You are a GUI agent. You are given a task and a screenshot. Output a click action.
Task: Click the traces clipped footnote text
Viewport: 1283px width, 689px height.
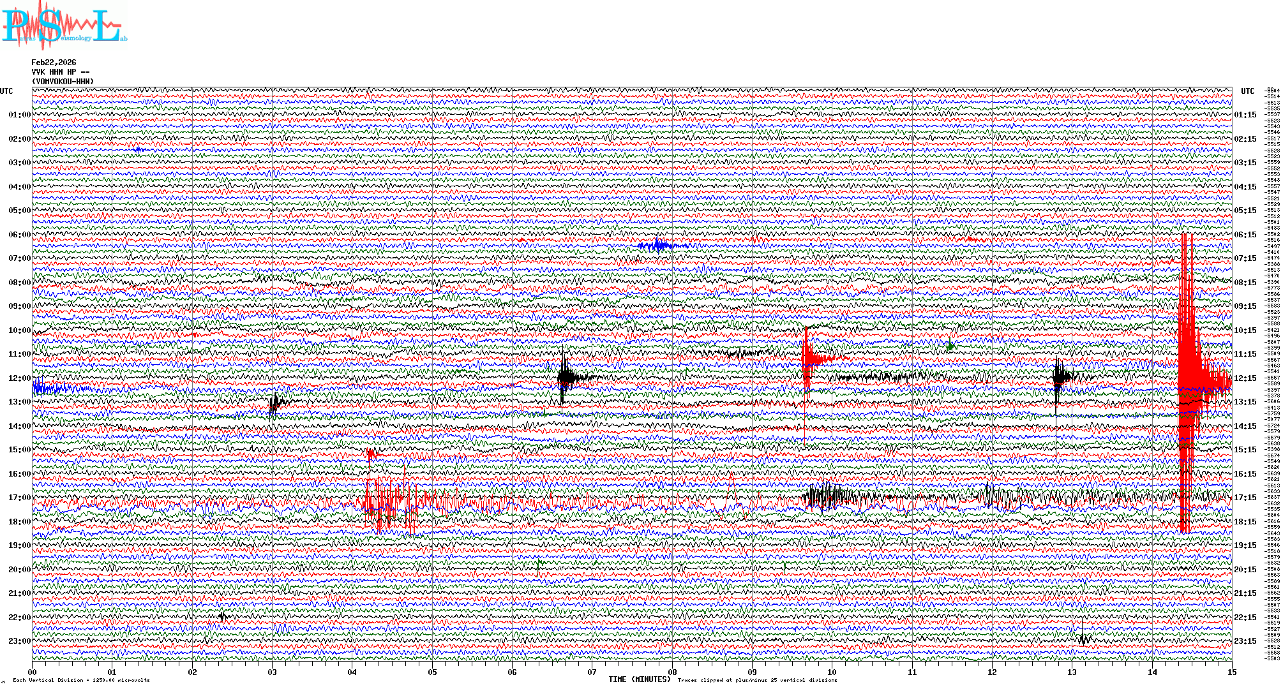[757, 680]
